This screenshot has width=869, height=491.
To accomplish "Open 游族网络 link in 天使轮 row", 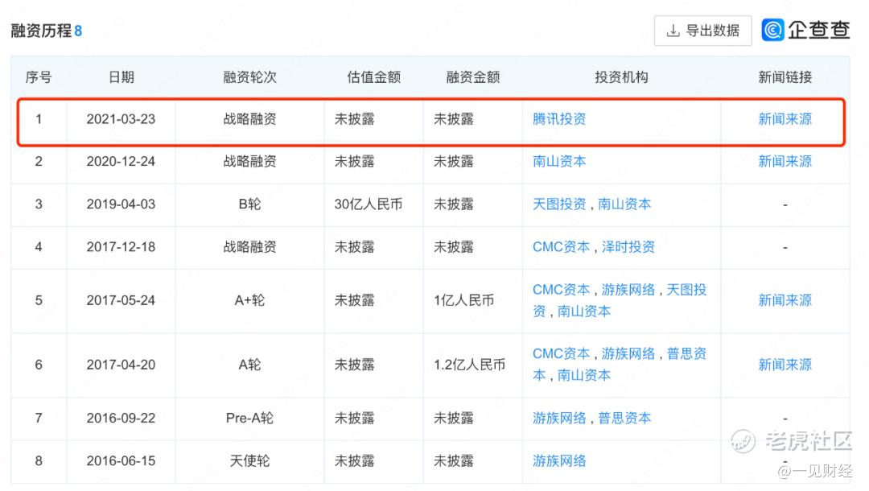I will (559, 460).
